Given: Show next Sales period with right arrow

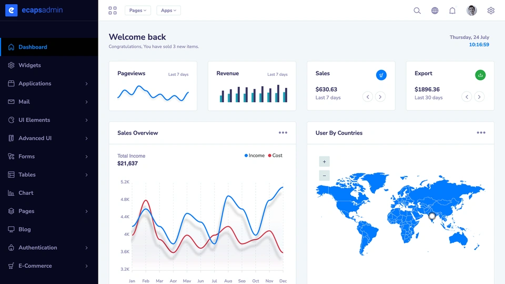Looking at the screenshot, I should pyautogui.click(x=380, y=97).
